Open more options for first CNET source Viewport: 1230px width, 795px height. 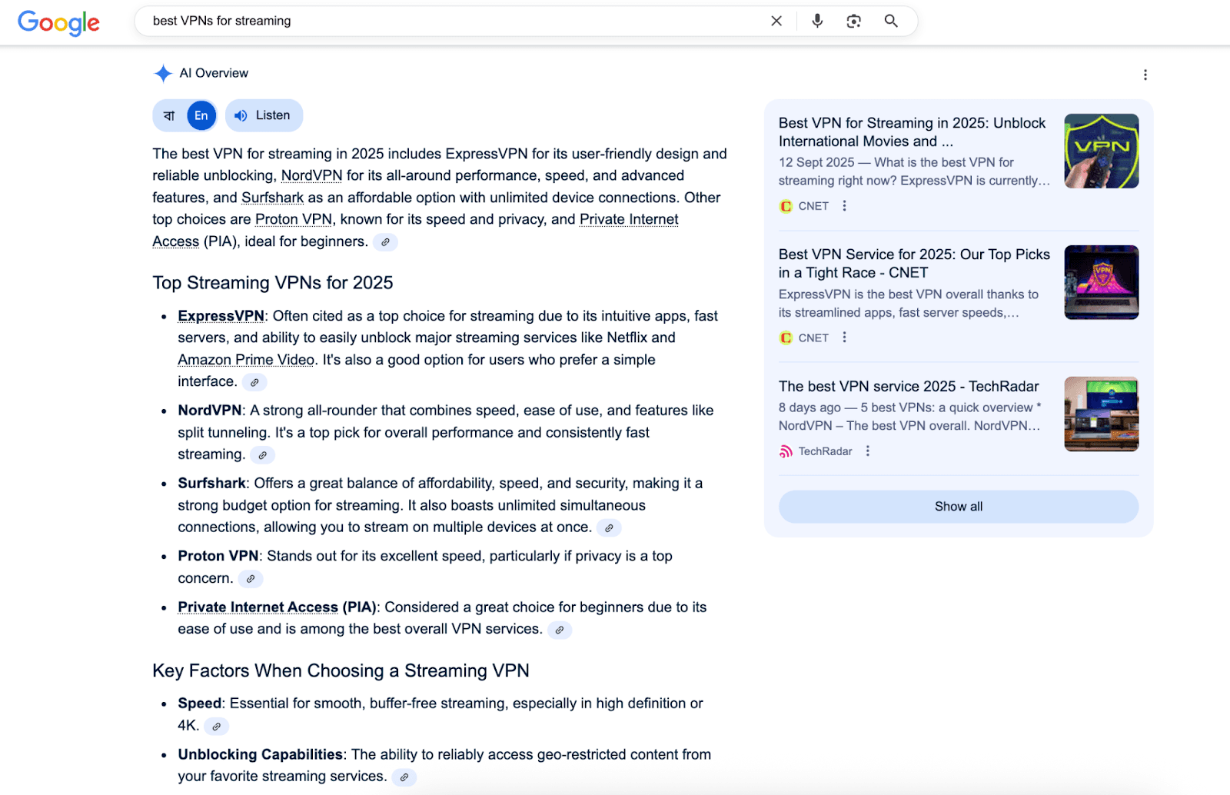[844, 206]
